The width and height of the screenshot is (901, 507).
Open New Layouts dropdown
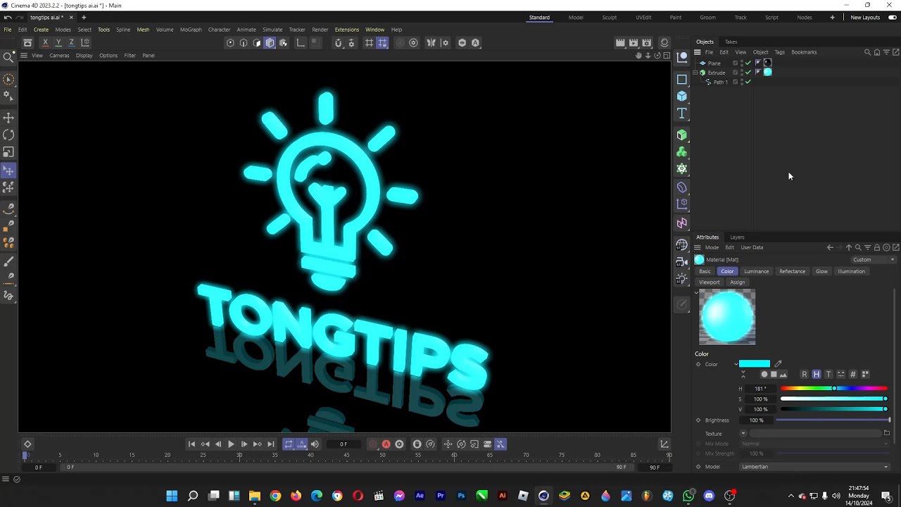click(865, 18)
